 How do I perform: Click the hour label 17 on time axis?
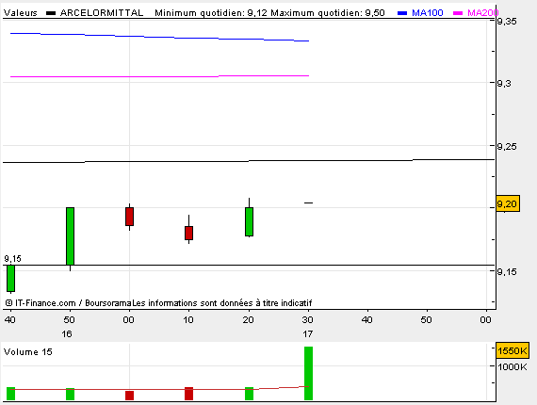pos(307,333)
